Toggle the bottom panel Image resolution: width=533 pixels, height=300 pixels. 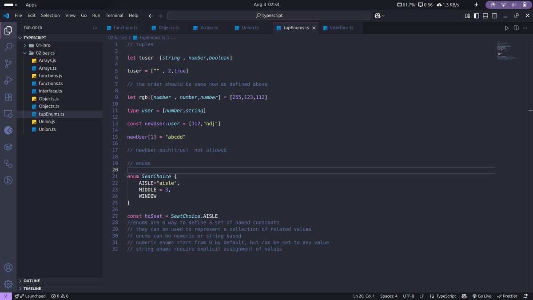(x=485, y=16)
